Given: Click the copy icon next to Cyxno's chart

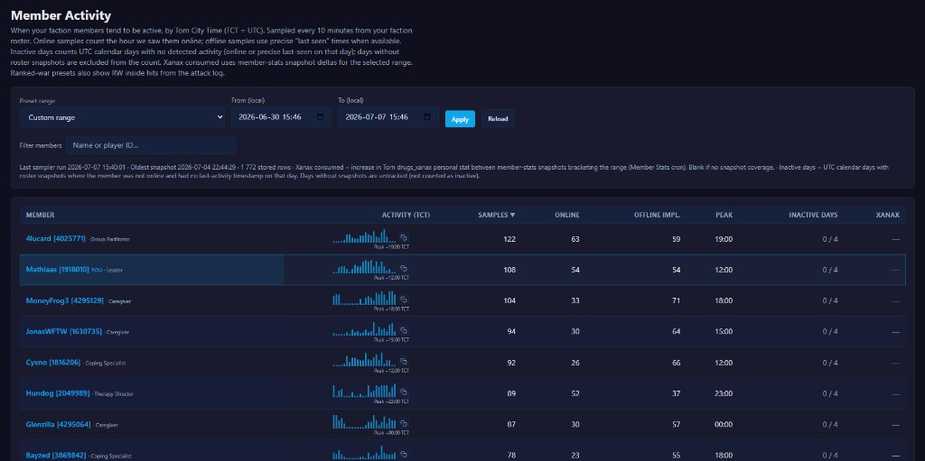Looking at the screenshot, I should tap(404, 362).
